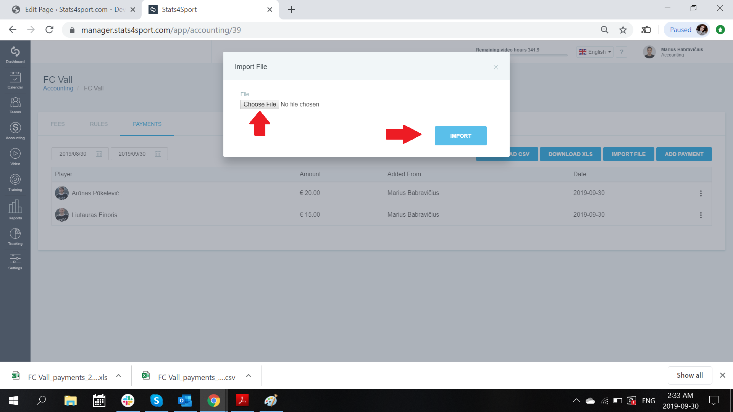
Task: Click Show all downloads button
Action: point(690,375)
